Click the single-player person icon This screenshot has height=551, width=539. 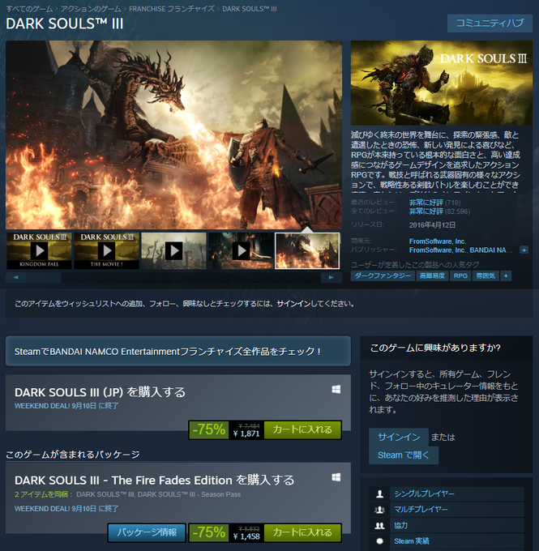(x=379, y=493)
